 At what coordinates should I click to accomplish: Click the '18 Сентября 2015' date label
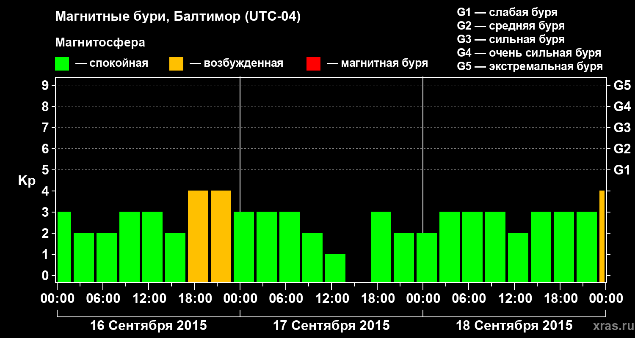click(x=514, y=326)
